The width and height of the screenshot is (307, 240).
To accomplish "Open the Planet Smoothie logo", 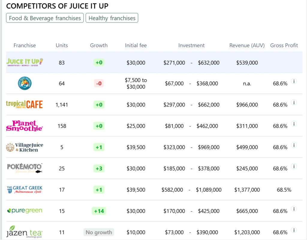I will [x=25, y=126].
